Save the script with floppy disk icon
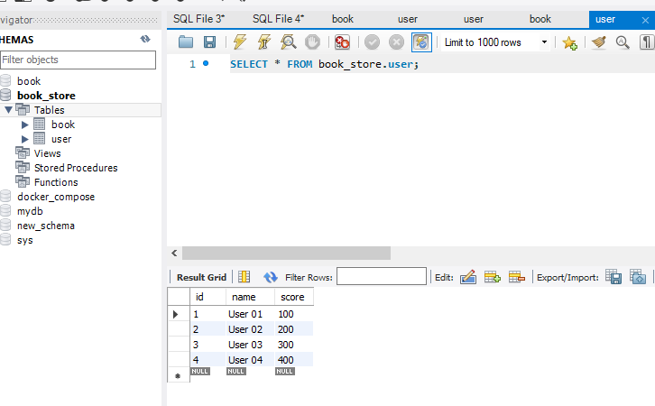Viewport: 655px width, 406px height. [x=209, y=42]
